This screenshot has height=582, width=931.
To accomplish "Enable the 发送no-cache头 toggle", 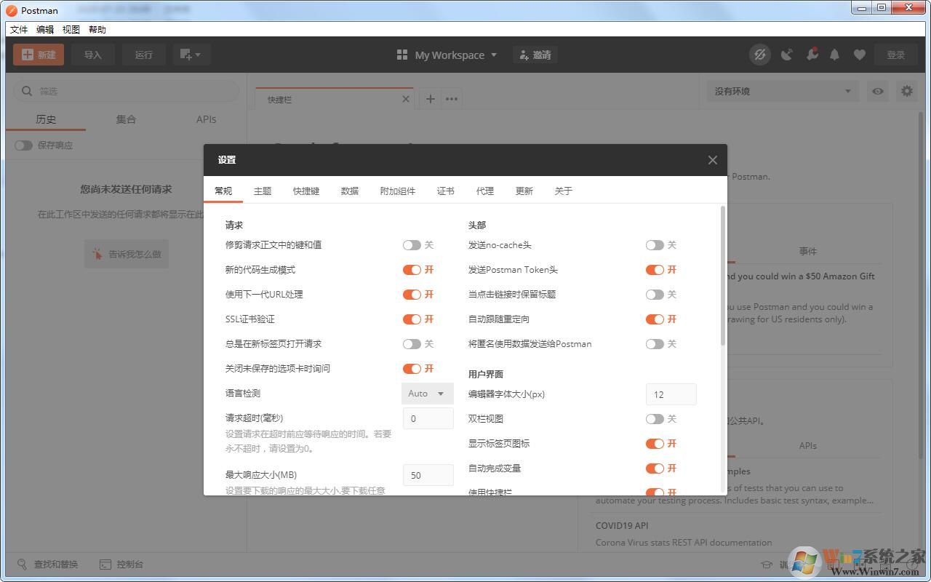I will click(x=655, y=245).
